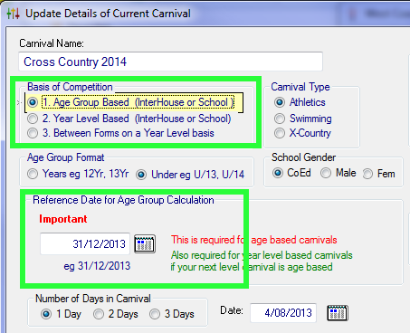This screenshot has width=410, height=333.
Task: Click the Carnival Name input field
Action: [170, 62]
